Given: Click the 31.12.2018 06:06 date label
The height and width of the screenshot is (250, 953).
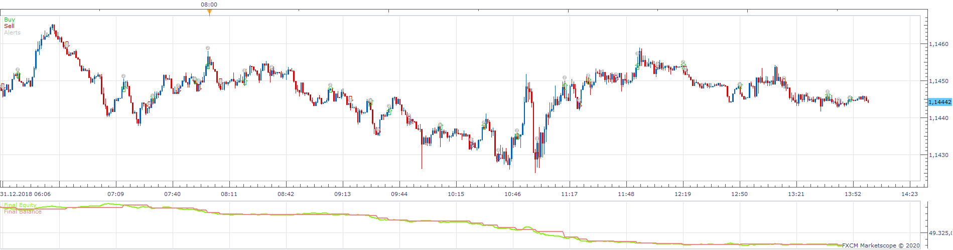Looking at the screenshot, I should [x=25, y=194].
